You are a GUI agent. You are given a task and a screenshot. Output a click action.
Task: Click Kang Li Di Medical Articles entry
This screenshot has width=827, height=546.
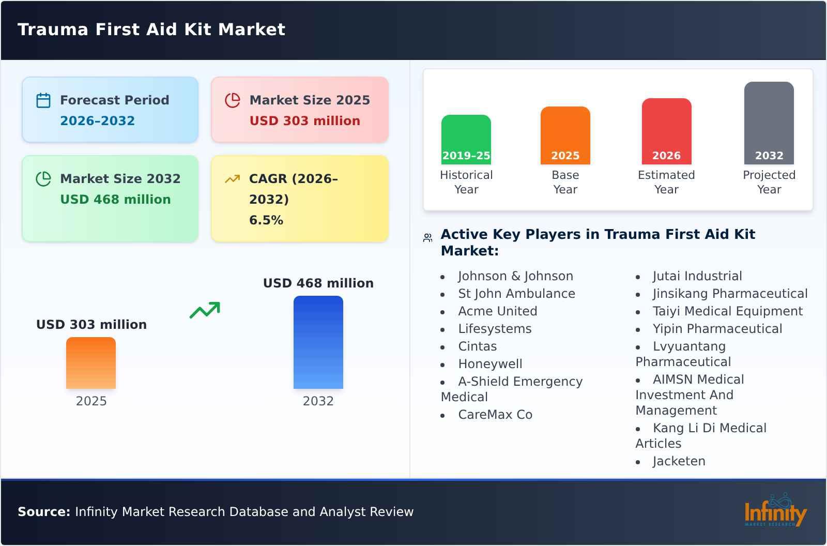tap(701, 436)
